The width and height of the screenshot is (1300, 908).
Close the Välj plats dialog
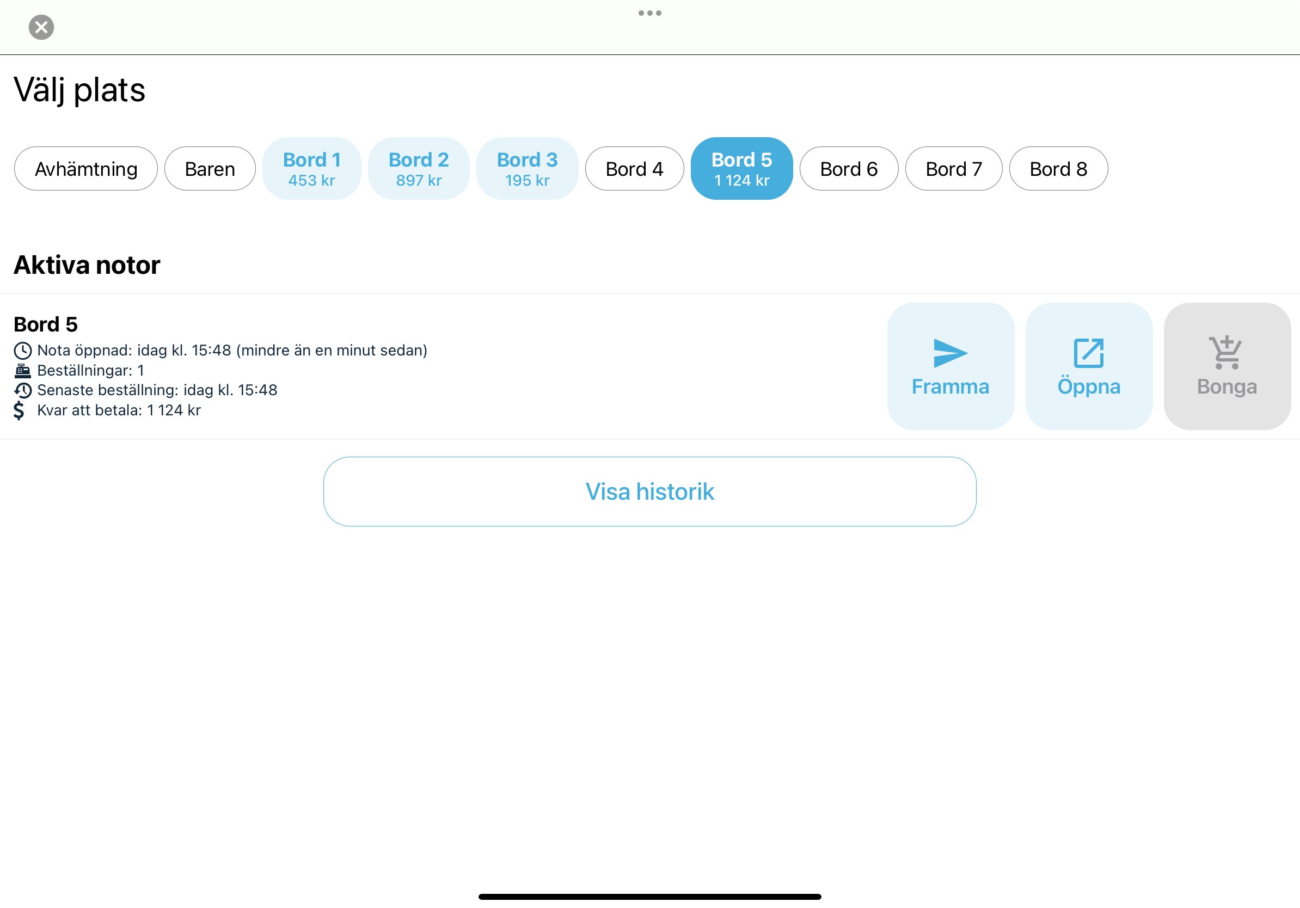[41, 27]
